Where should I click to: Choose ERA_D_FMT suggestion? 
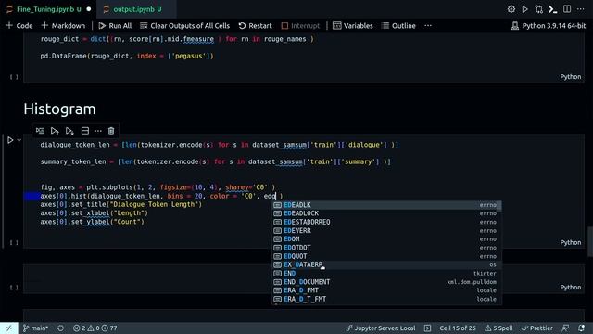tap(387, 290)
